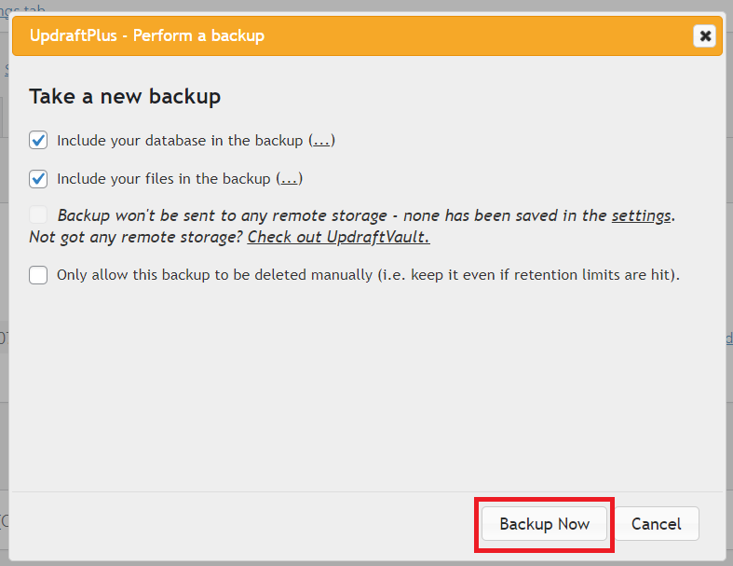Uncheck the include files checkbox
Image resolution: width=733 pixels, height=566 pixels.
pyautogui.click(x=38, y=178)
